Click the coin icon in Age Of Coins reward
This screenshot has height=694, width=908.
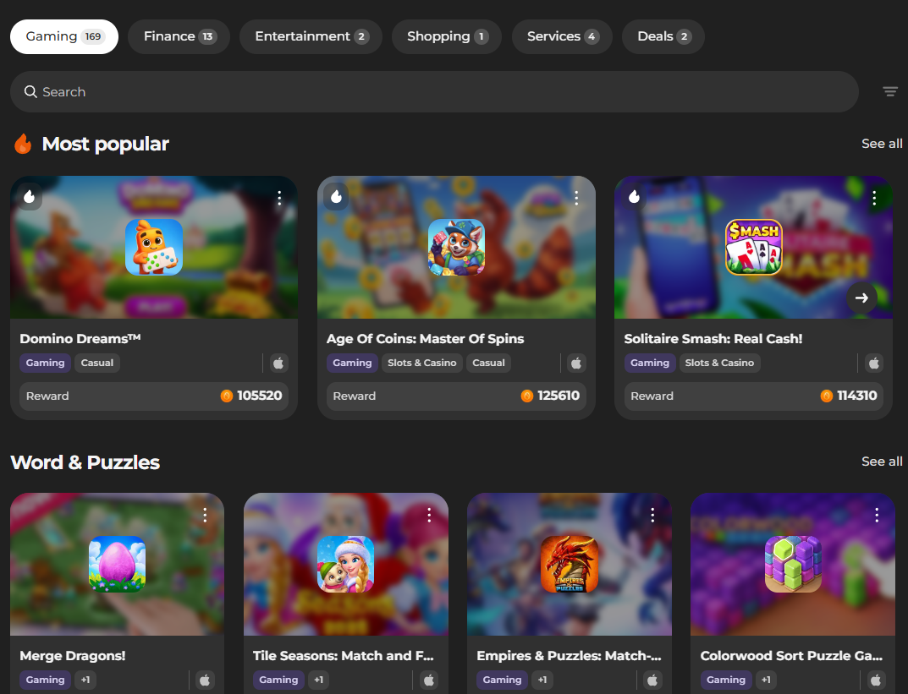point(527,396)
